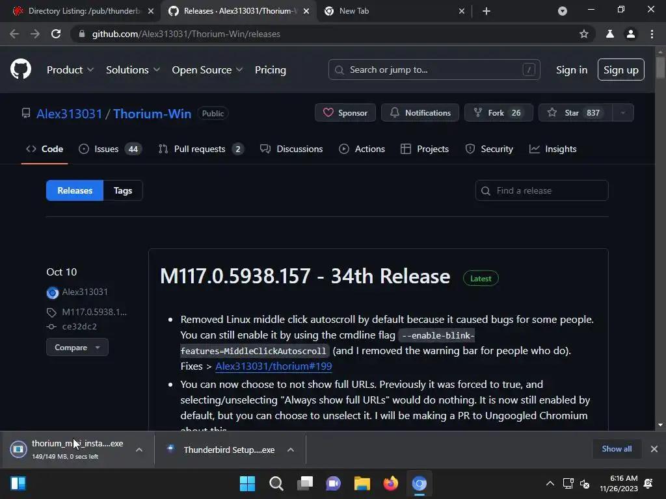Click the muted volume icon in the system tray
The width and height of the screenshot is (666, 499).
tap(585, 483)
